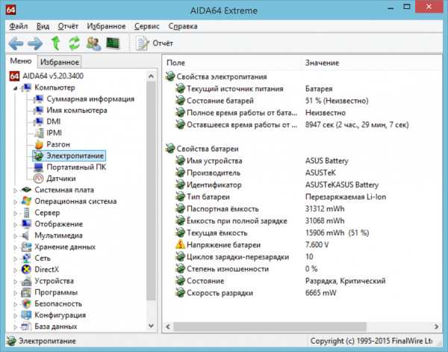
Task: Open the Файл menu
Action: point(18,26)
